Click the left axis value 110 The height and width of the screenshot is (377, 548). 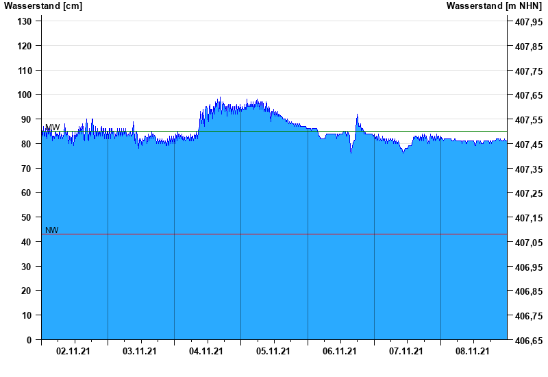click(x=24, y=71)
